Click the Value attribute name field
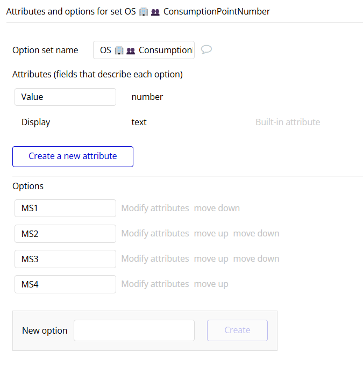 click(65, 97)
